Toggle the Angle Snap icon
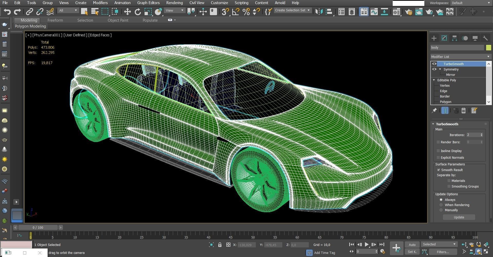 236,12
